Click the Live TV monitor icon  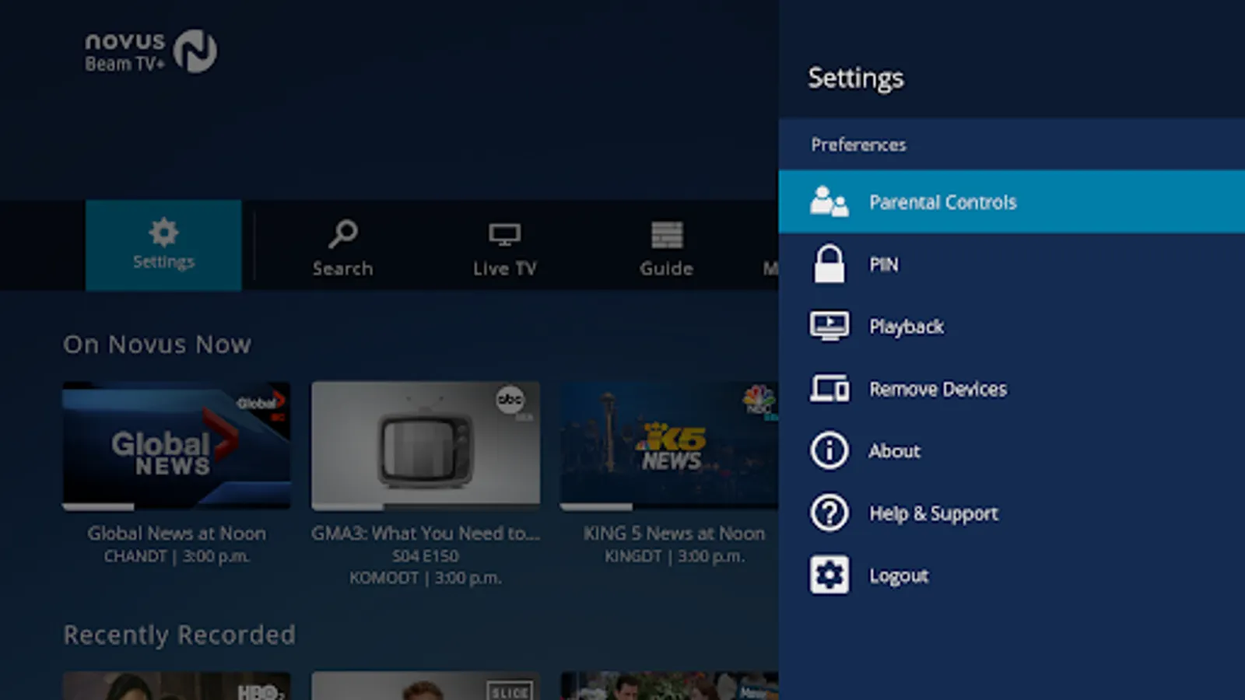[x=504, y=234]
